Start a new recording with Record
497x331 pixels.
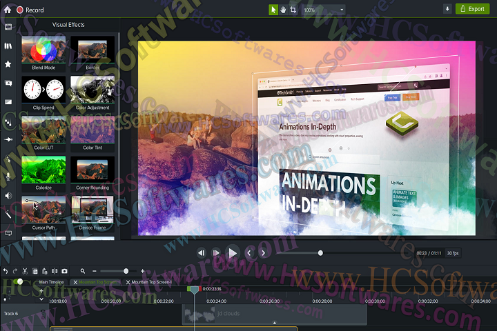pyautogui.click(x=30, y=10)
